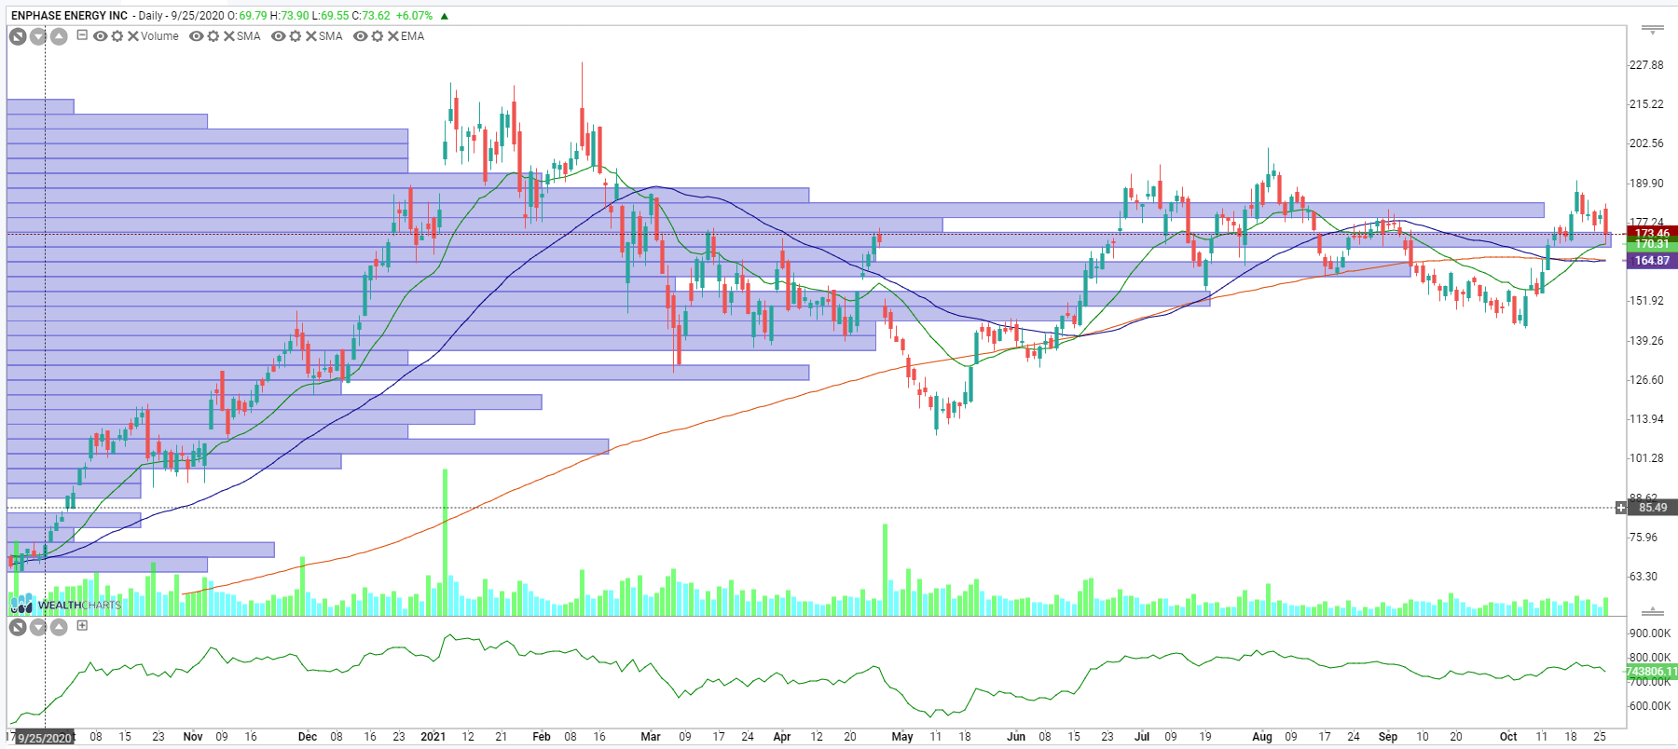
Task: Click the Feb label on time axis
Action: pyautogui.click(x=542, y=737)
